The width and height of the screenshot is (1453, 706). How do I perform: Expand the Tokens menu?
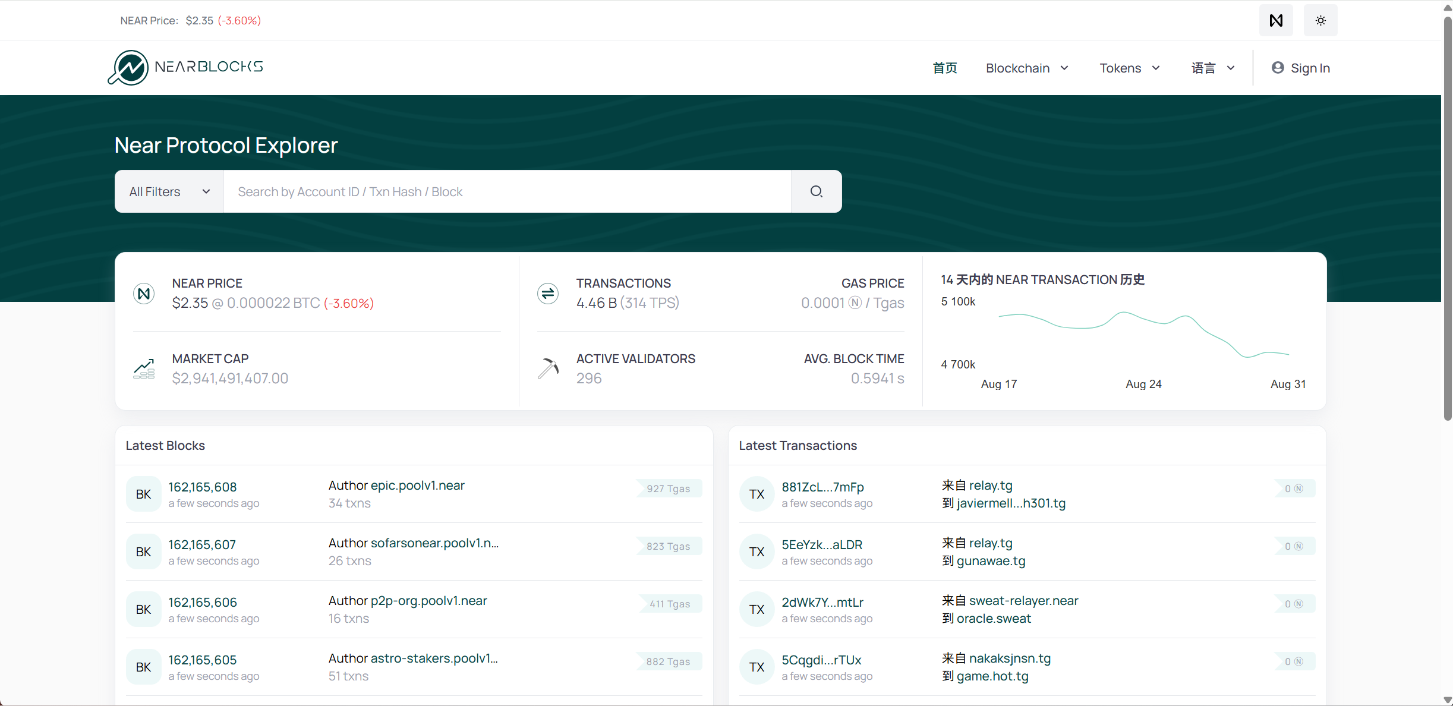click(x=1129, y=68)
